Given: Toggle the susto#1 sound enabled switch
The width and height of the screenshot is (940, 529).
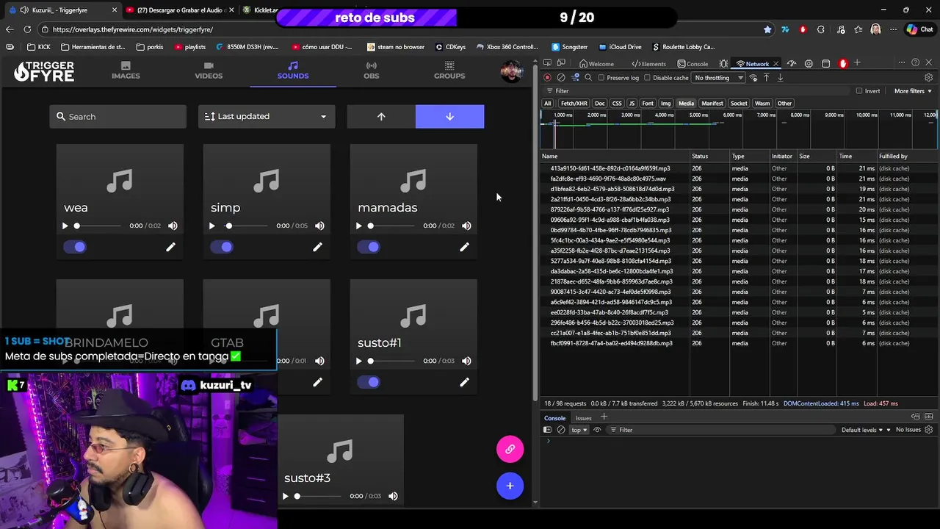Looking at the screenshot, I should [369, 382].
